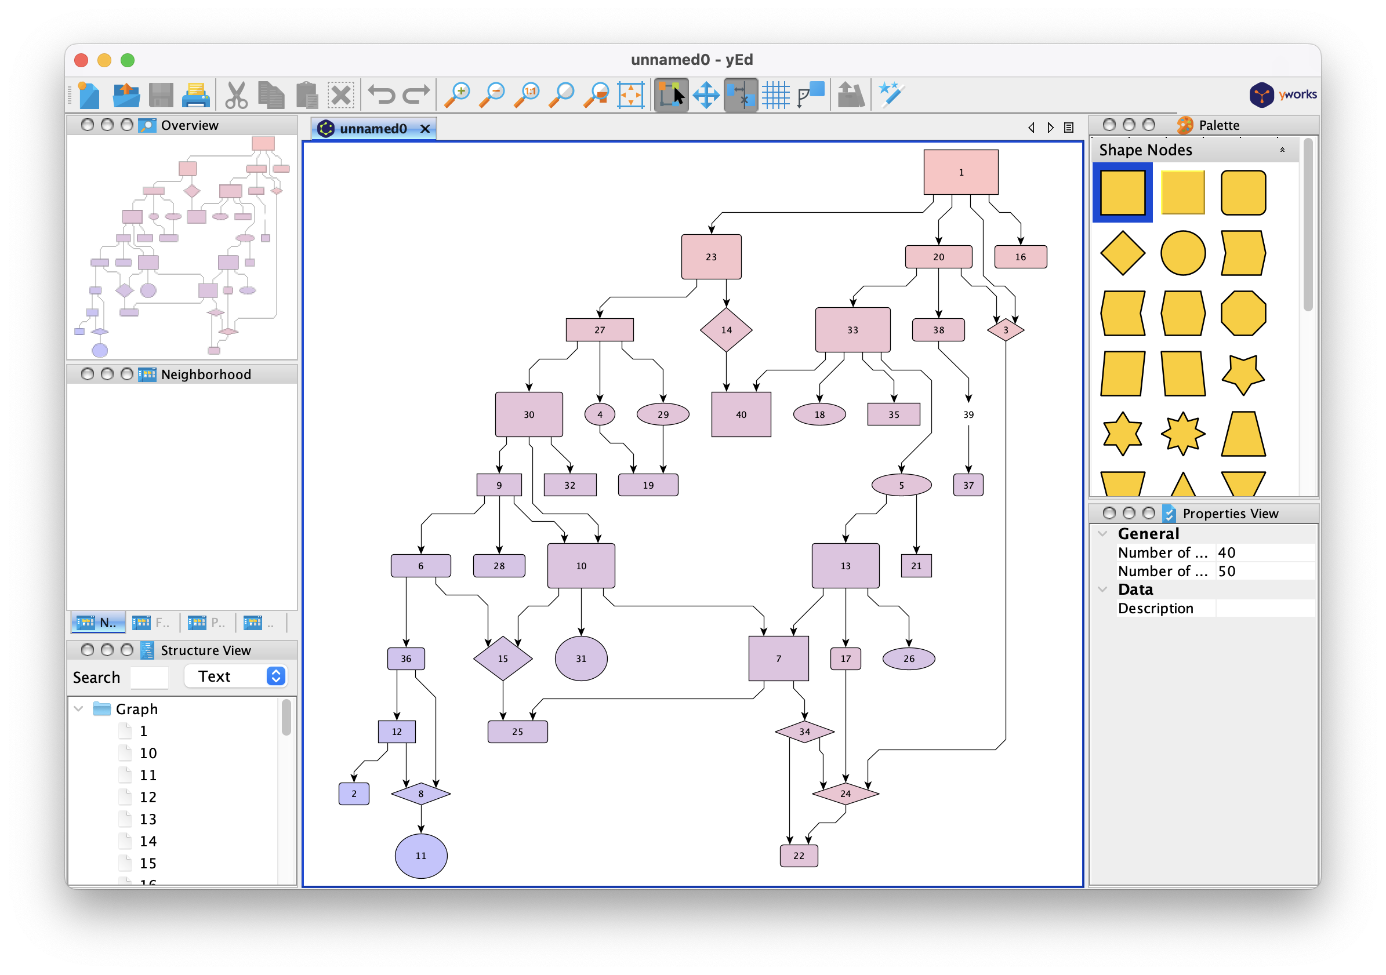Viewport: 1386px width, 975px height.
Task: Click the Fit Content toolbar icon
Action: pyautogui.click(x=630, y=95)
